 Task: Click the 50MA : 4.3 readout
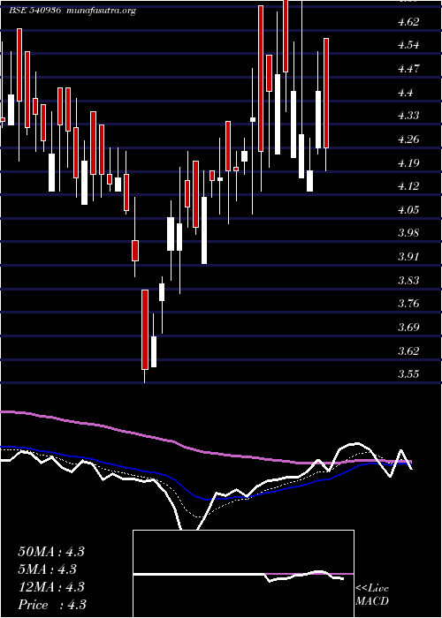(x=51, y=552)
